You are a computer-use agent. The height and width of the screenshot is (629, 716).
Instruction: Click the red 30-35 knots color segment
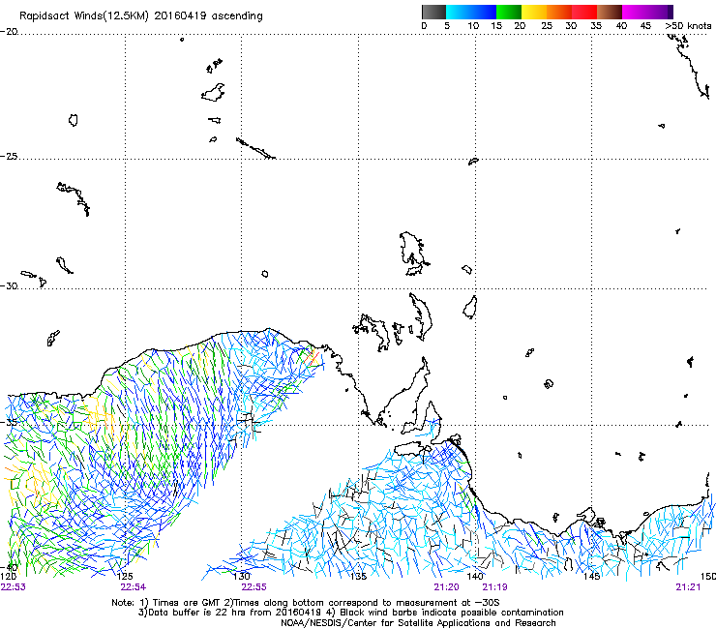click(x=584, y=12)
